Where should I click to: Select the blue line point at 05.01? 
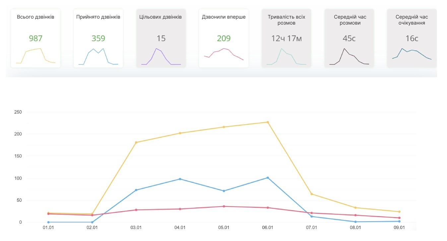pos(224,191)
